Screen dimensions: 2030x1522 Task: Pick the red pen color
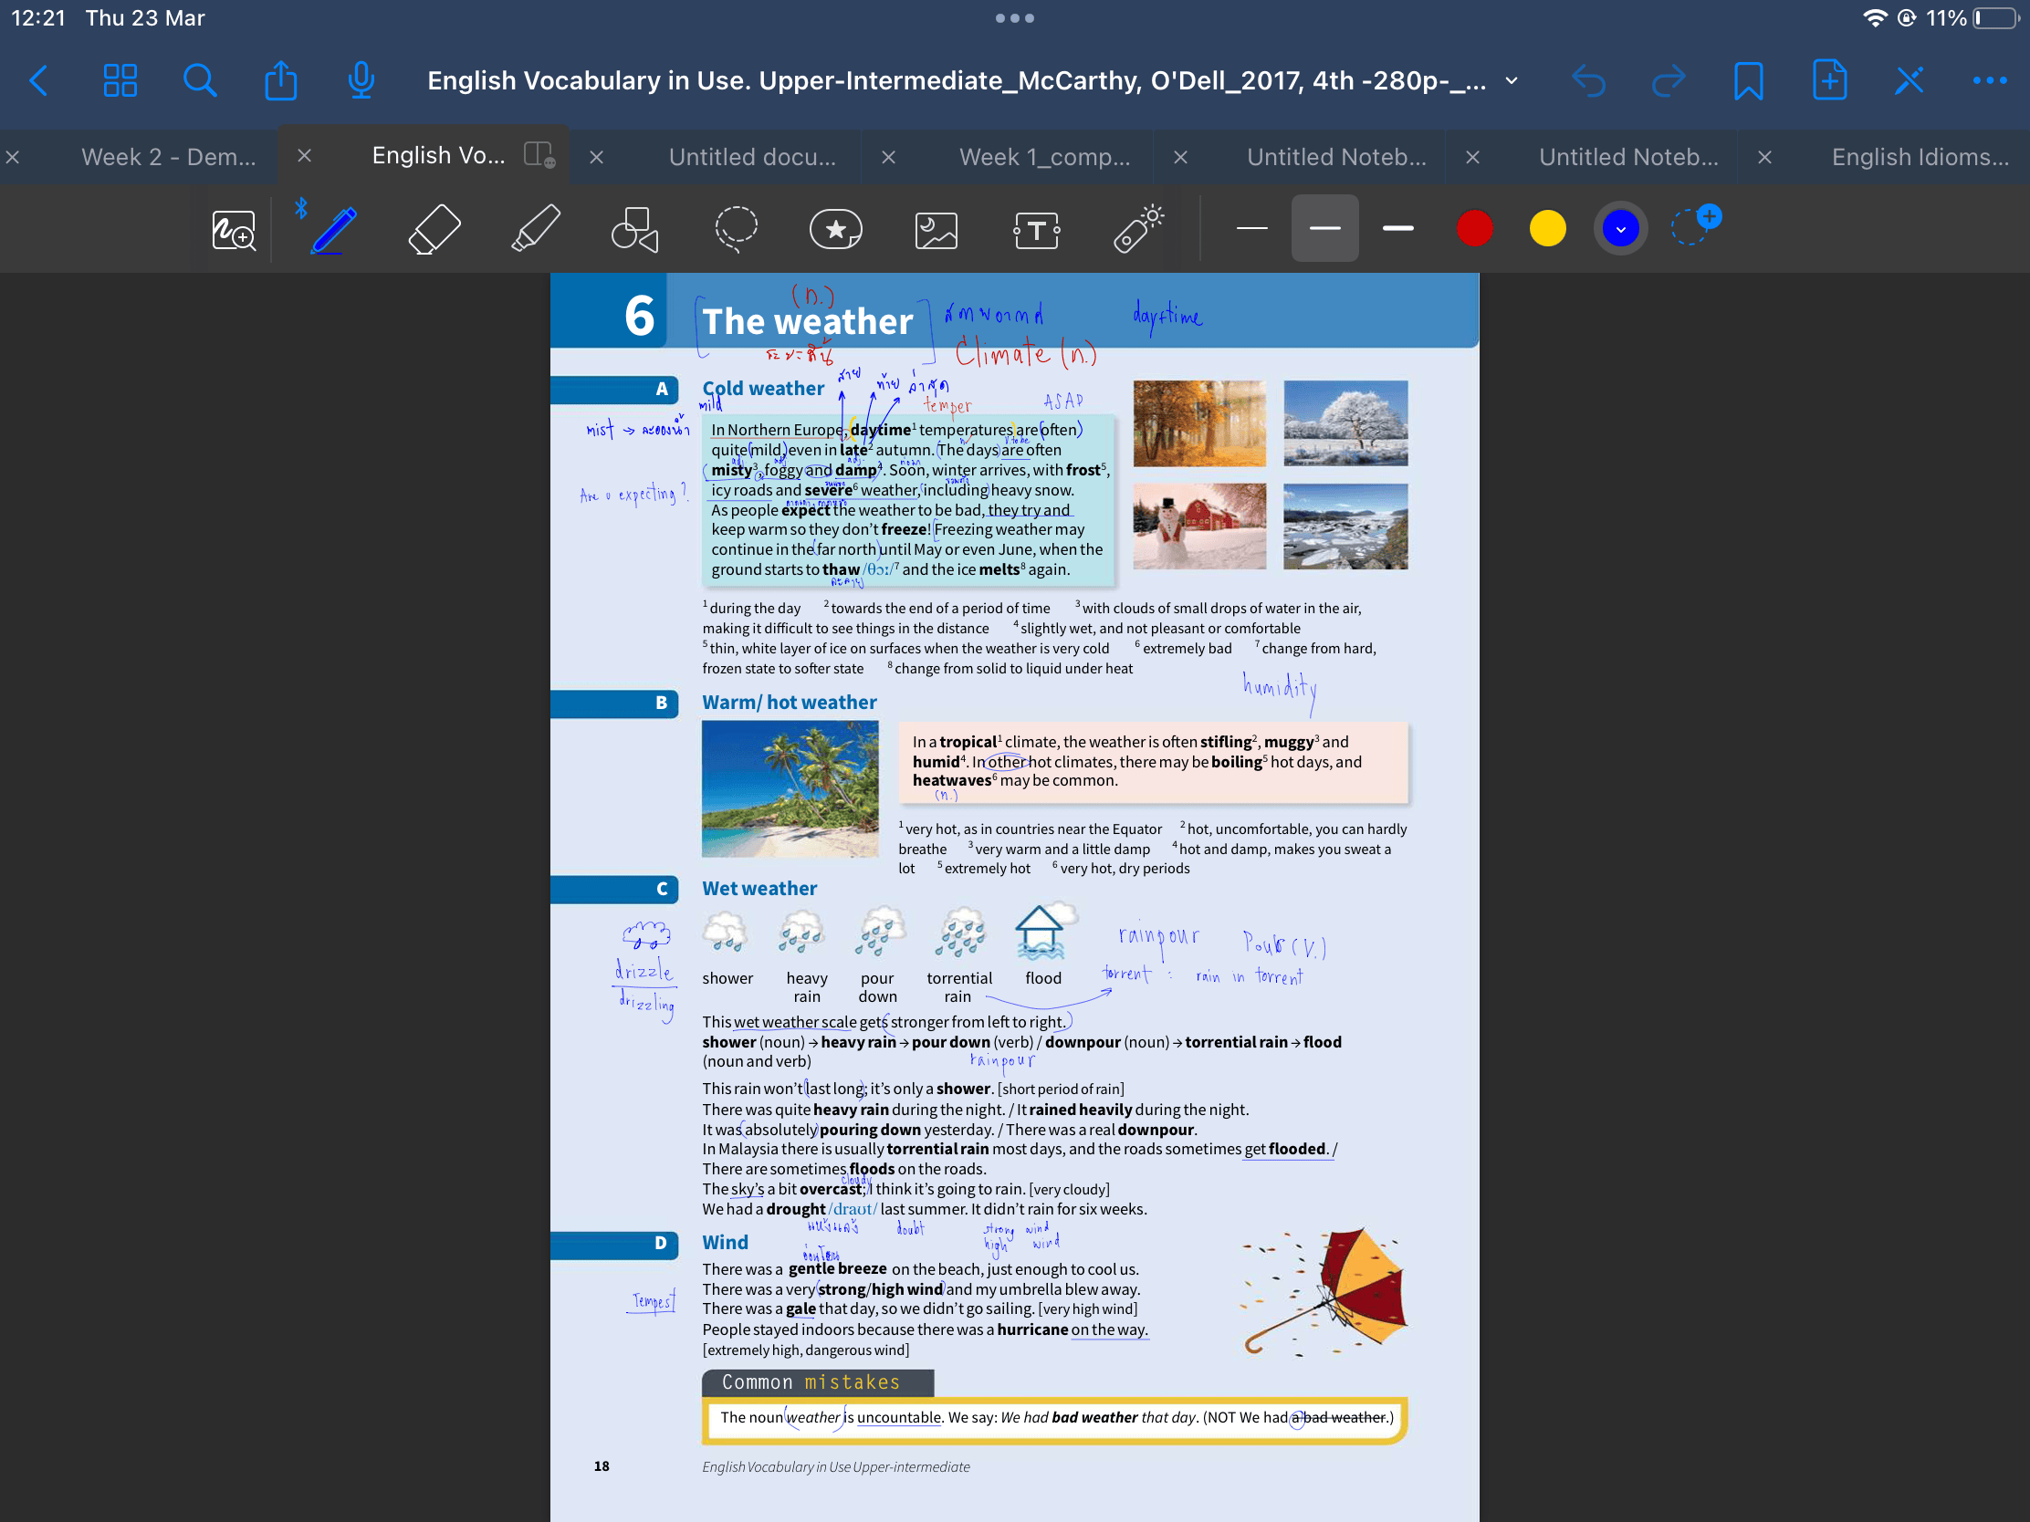[x=1474, y=228]
